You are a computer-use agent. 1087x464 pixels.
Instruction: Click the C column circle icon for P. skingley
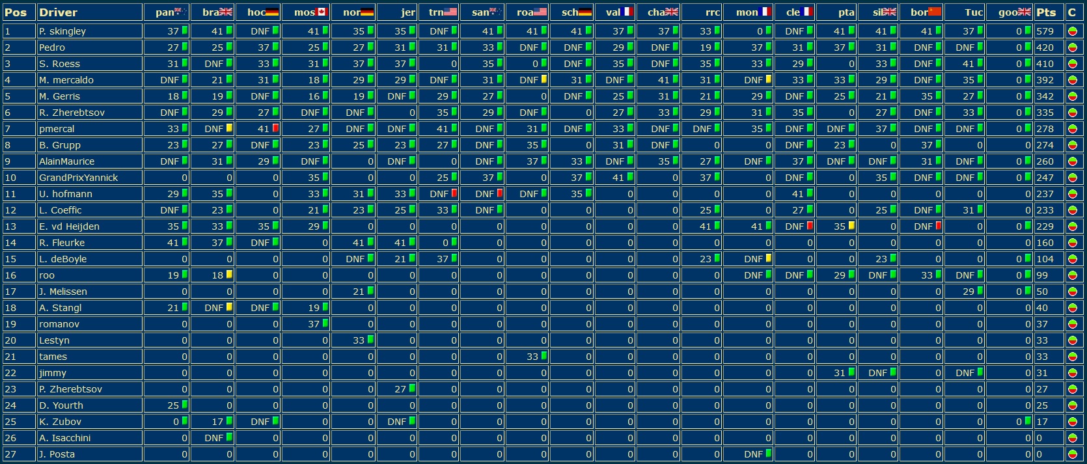(x=1073, y=31)
